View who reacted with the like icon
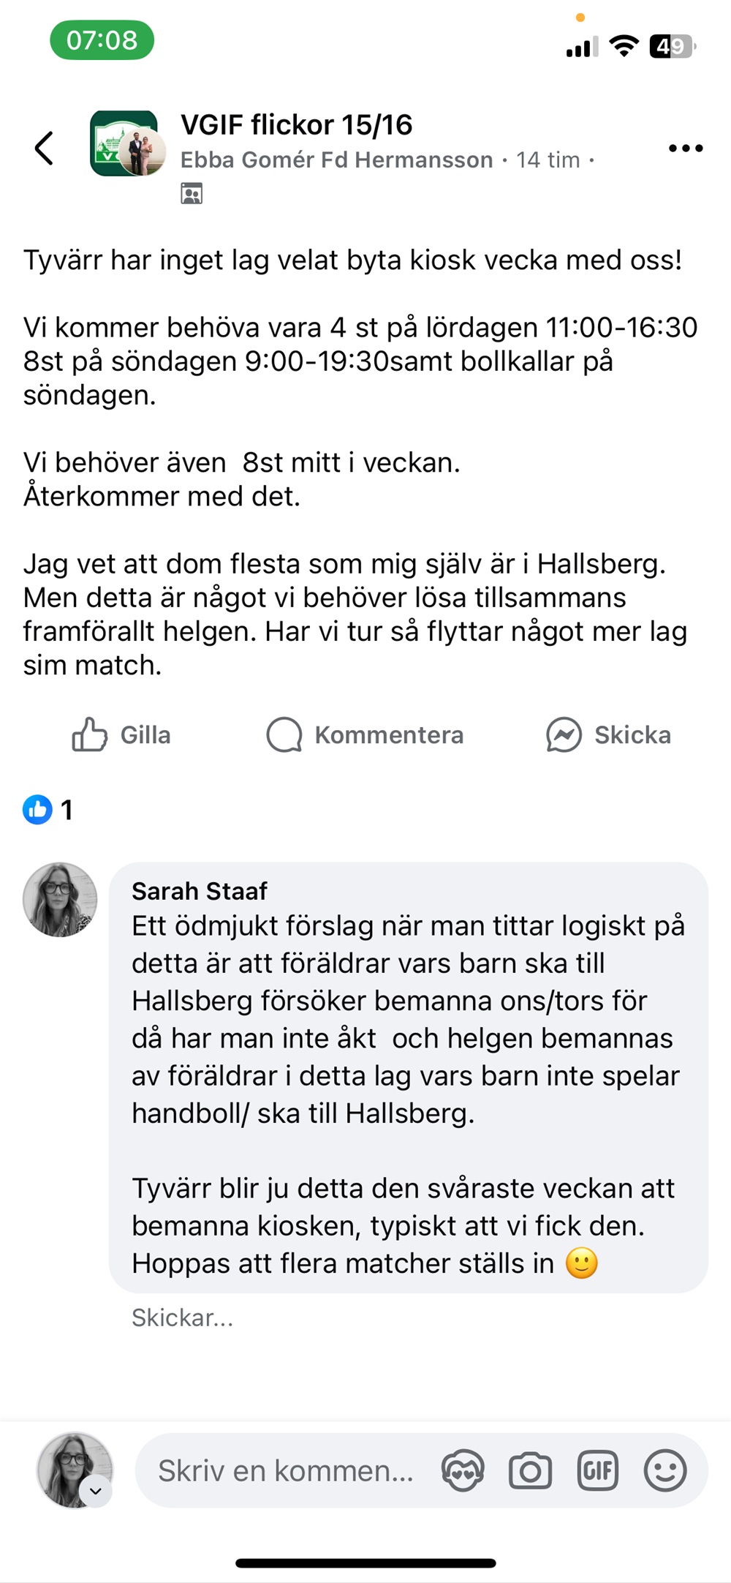Screen dimensions: 731x1583 tap(38, 810)
